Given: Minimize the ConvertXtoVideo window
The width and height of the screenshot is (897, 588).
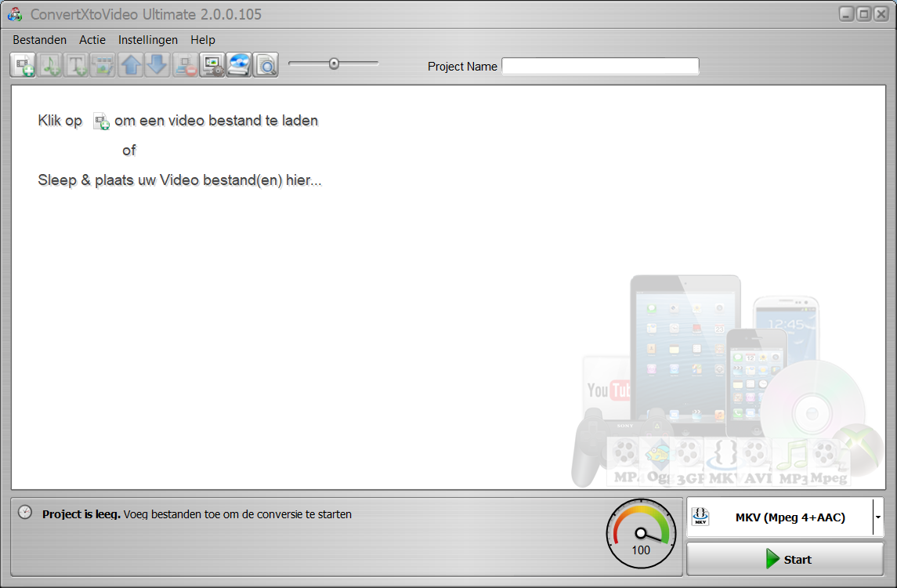Looking at the screenshot, I should [x=847, y=14].
